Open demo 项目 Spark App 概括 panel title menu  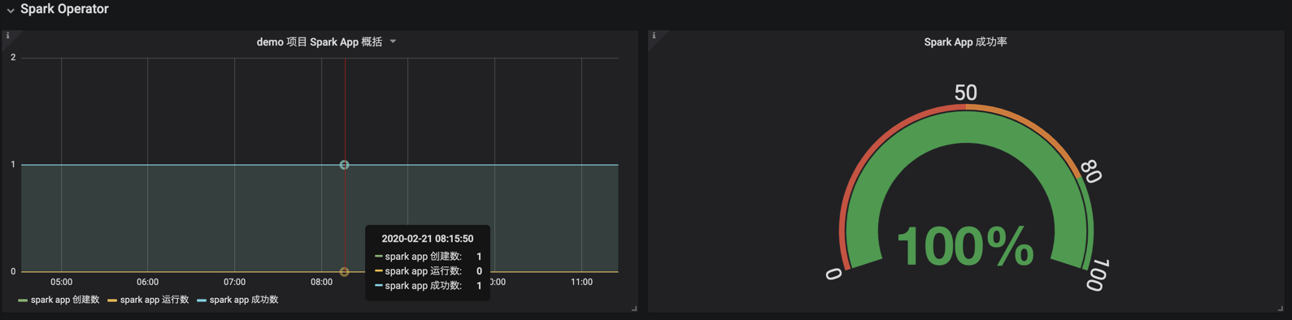click(x=320, y=41)
